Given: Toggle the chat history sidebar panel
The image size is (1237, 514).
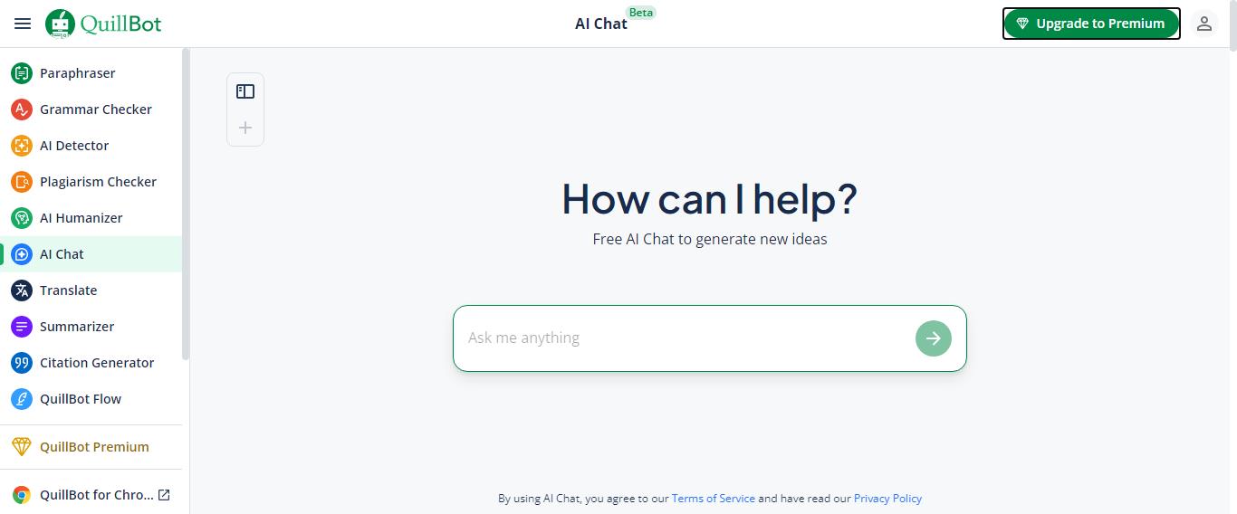Looking at the screenshot, I should point(245,91).
